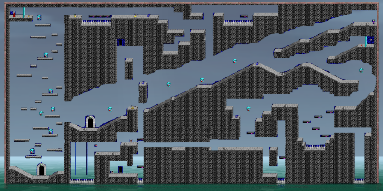
Task: Select the blue creature atop the small floating rock pillar
Action: tap(143, 83)
